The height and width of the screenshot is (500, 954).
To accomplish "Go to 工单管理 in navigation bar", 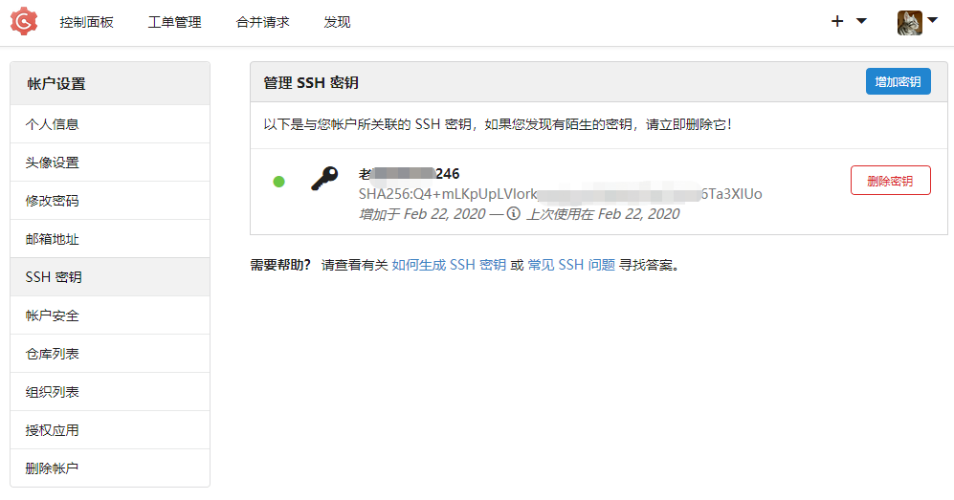I will [174, 23].
